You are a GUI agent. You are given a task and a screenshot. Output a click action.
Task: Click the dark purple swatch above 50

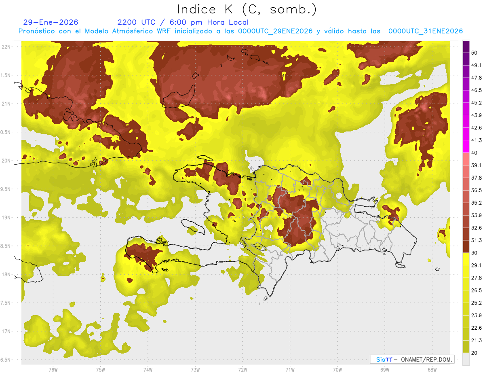466,47
